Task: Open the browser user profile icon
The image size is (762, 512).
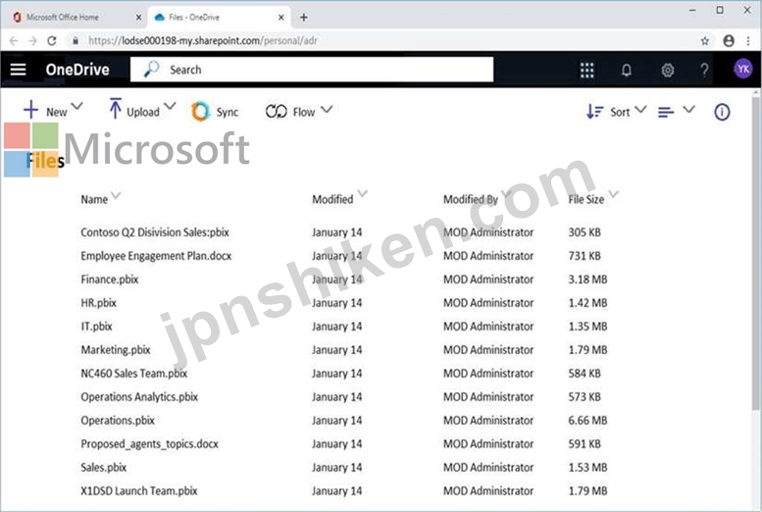Action: click(x=729, y=41)
